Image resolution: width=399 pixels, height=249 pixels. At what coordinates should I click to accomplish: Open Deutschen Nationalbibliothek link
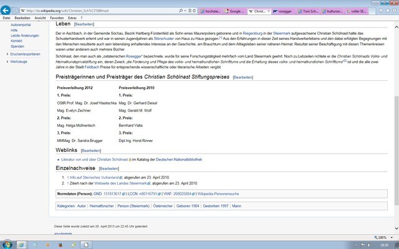coord(179,159)
